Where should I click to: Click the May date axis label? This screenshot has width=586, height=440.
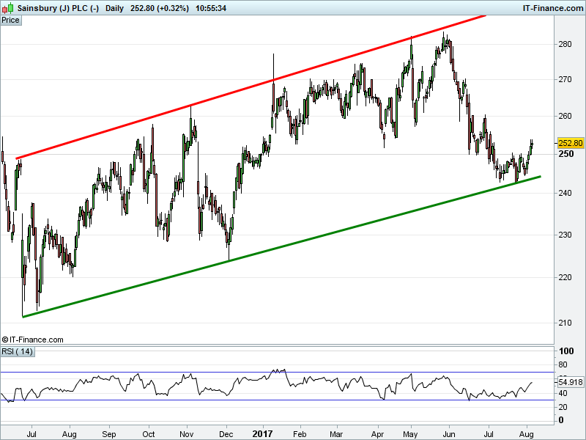pyautogui.click(x=410, y=434)
